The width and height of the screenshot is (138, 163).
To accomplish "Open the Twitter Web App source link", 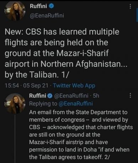I will tap(74, 86).
